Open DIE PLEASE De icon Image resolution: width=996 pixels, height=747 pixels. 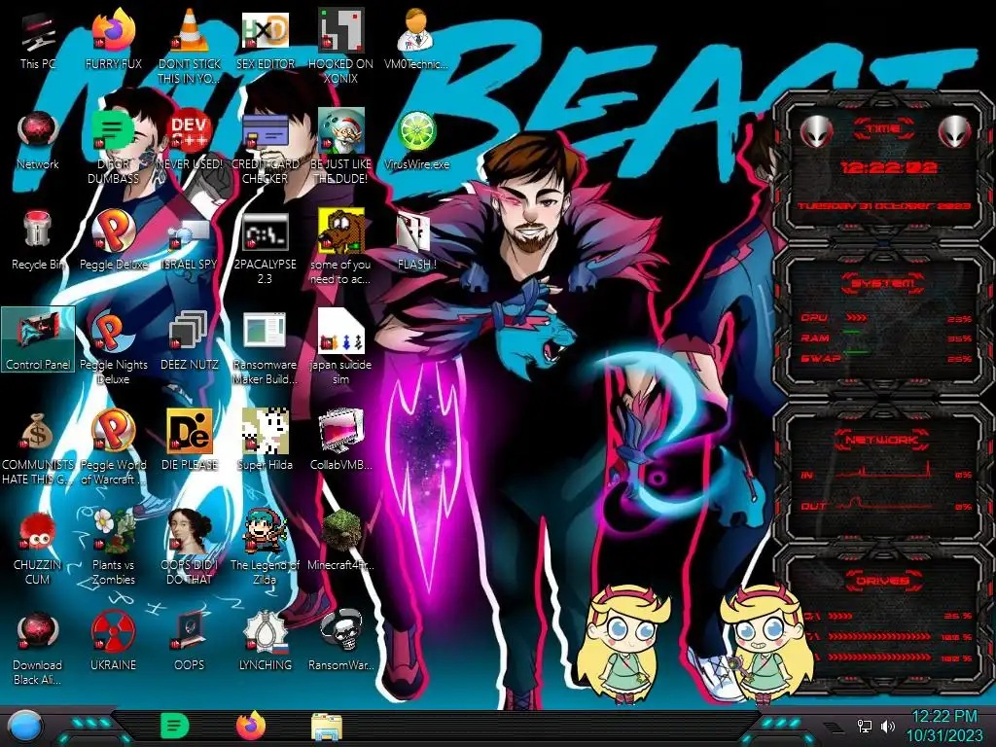[x=190, y=441]
